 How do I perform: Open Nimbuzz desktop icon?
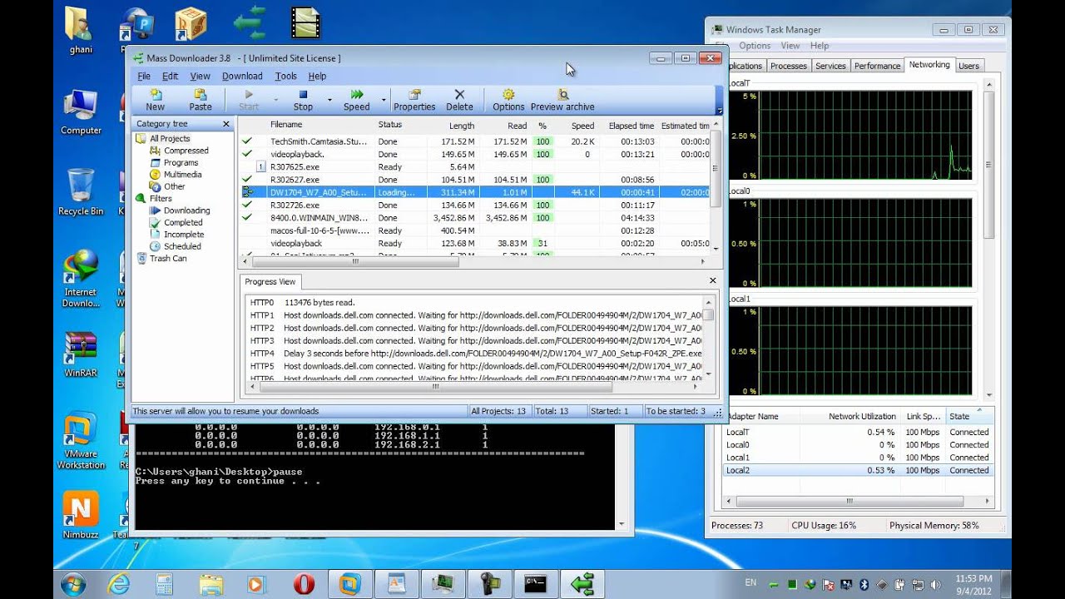(81, 516)
